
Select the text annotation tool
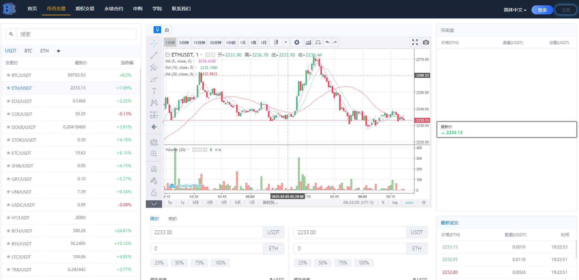click(x=154, y=91)
